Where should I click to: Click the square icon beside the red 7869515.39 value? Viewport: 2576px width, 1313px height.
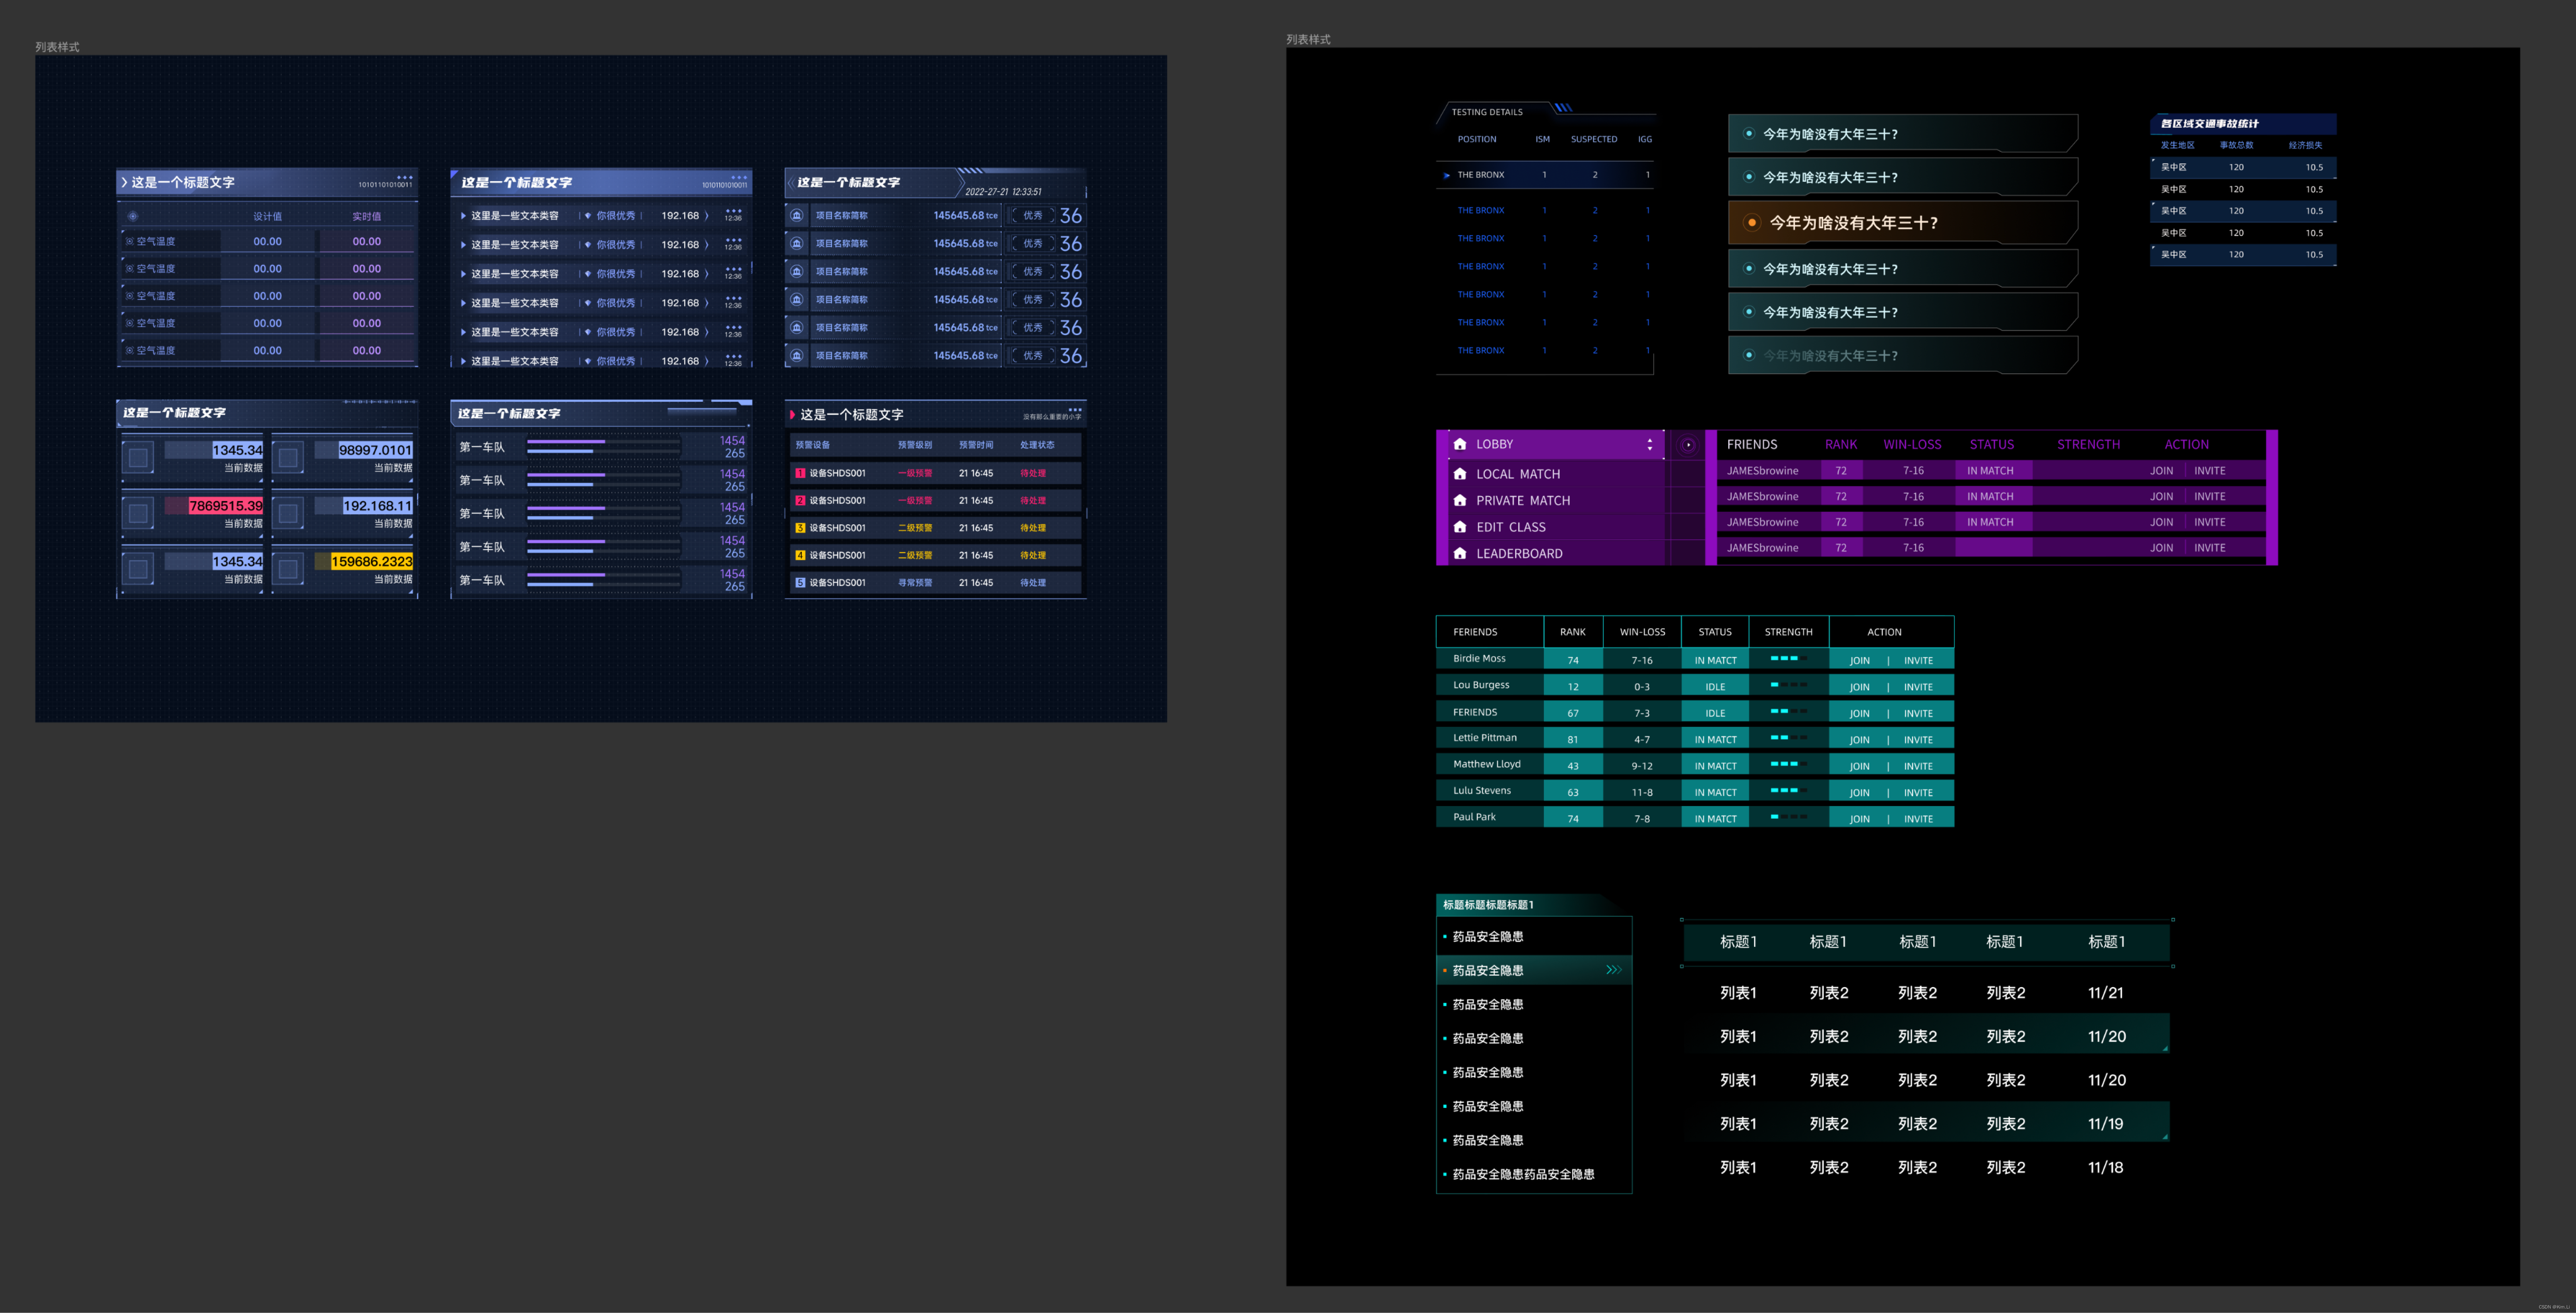coord(138,513)
